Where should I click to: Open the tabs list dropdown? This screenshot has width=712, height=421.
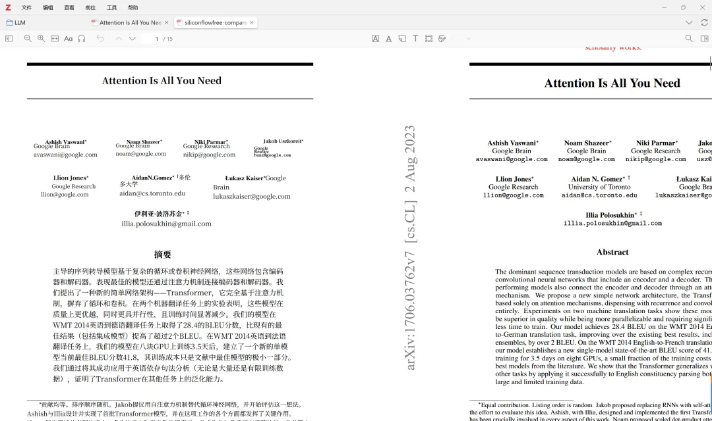(x=689, y=22)
